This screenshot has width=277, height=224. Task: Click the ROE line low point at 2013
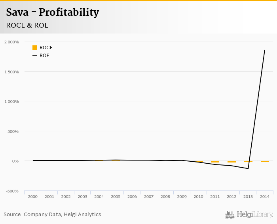pos(248,168)
